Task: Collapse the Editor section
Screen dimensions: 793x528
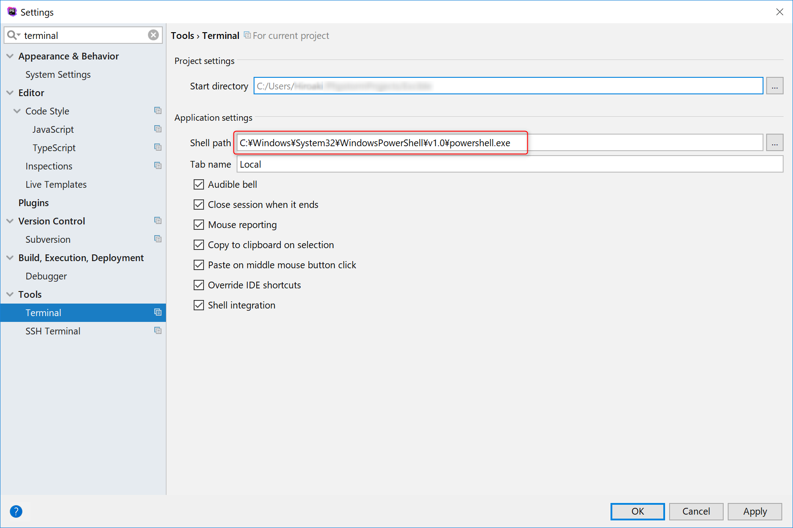Action: coord(10,93)
